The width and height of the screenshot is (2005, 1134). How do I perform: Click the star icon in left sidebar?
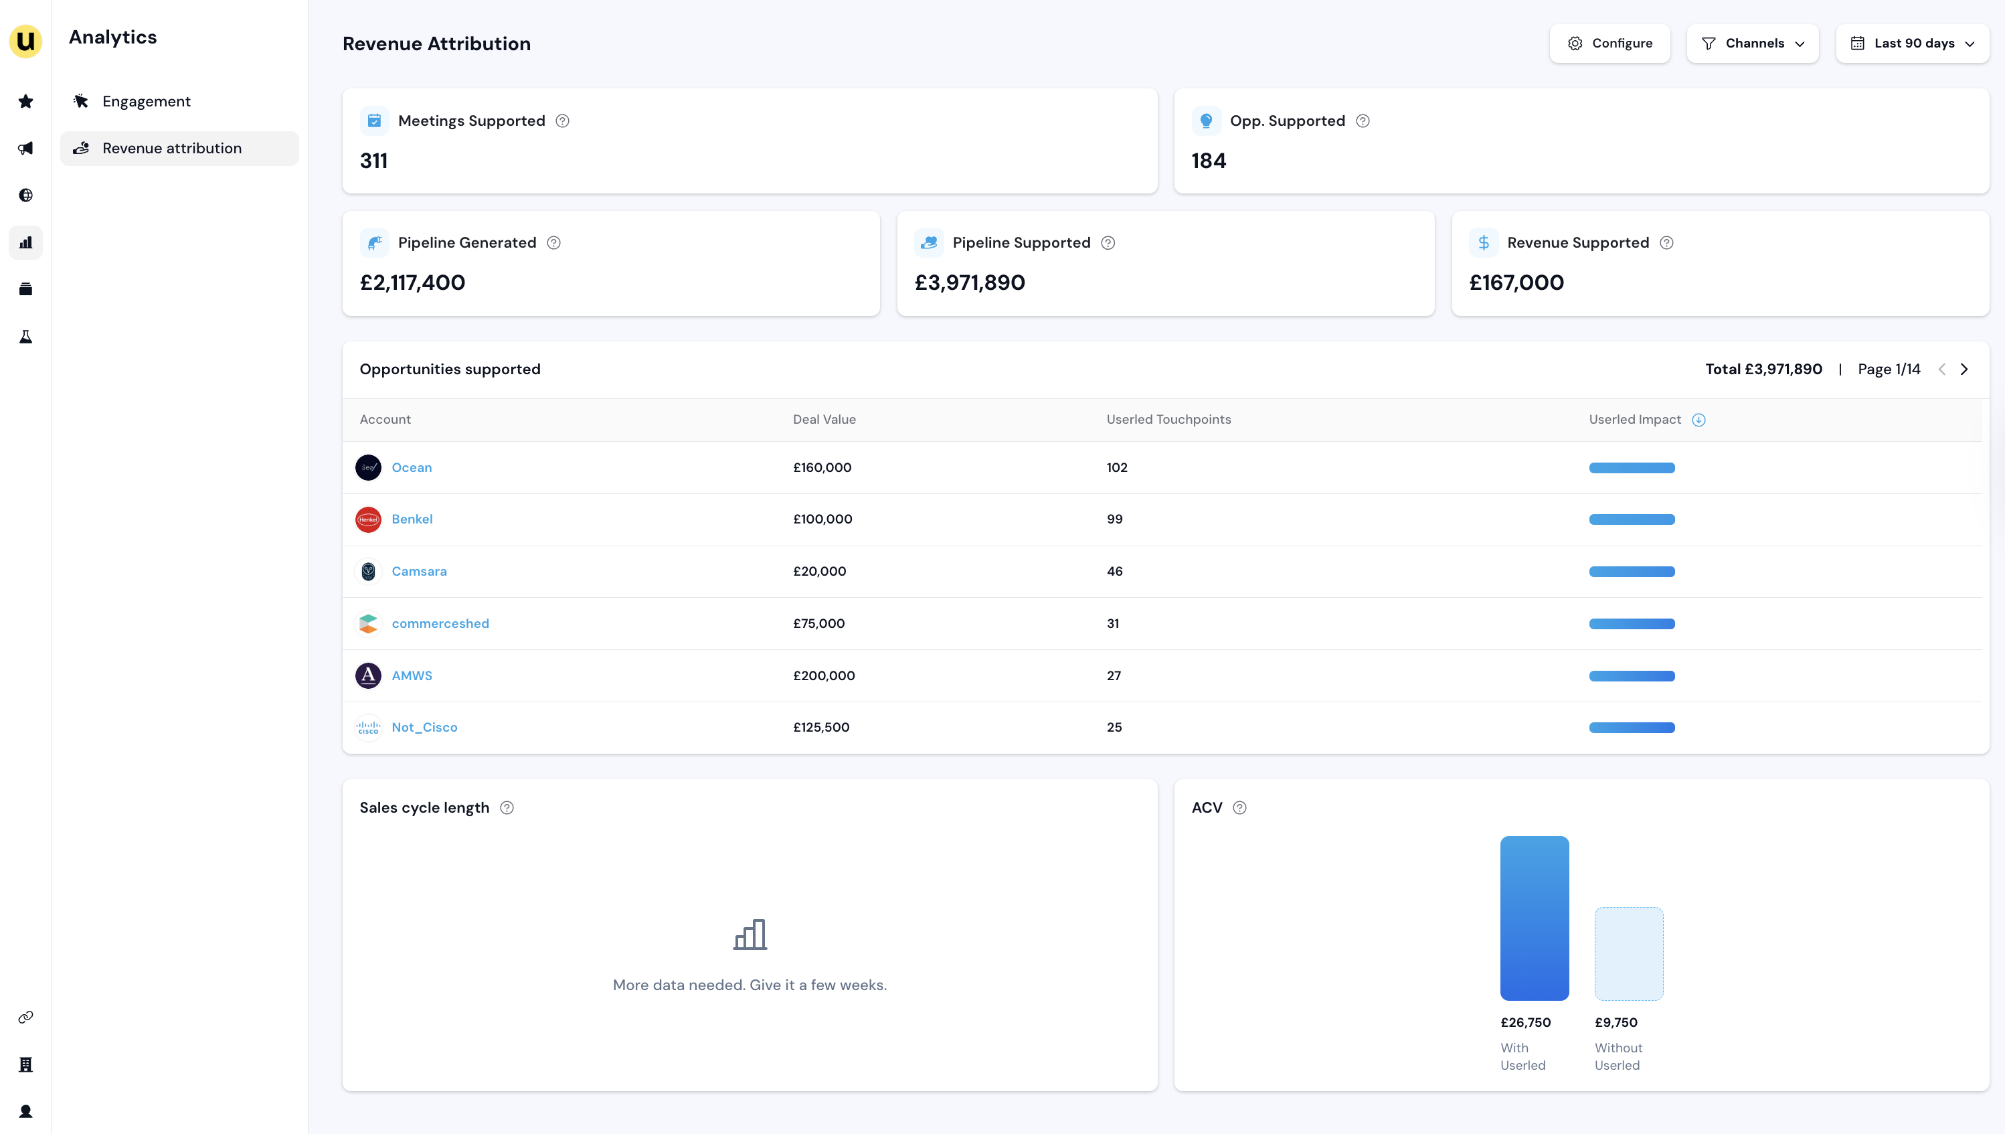tap(25, 101)
